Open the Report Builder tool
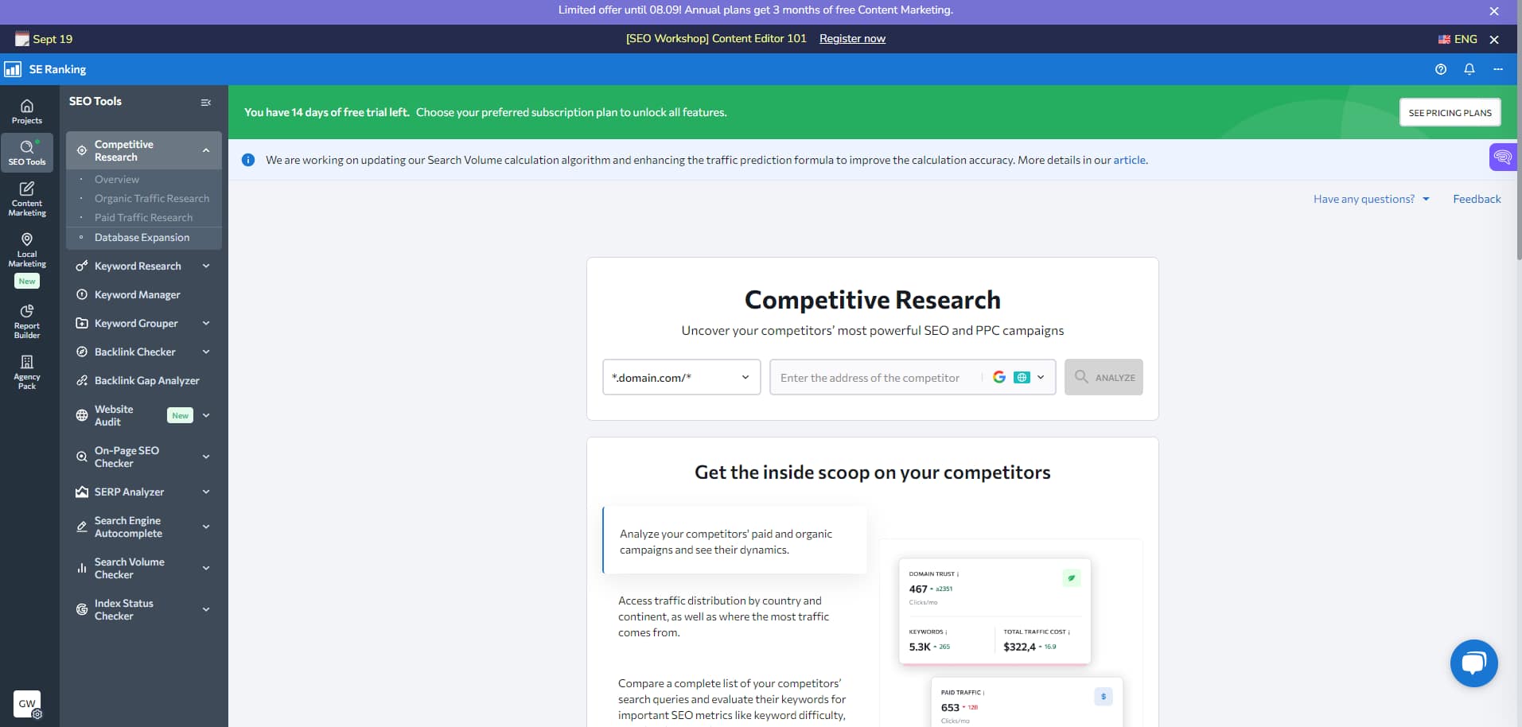 point(26,321)
